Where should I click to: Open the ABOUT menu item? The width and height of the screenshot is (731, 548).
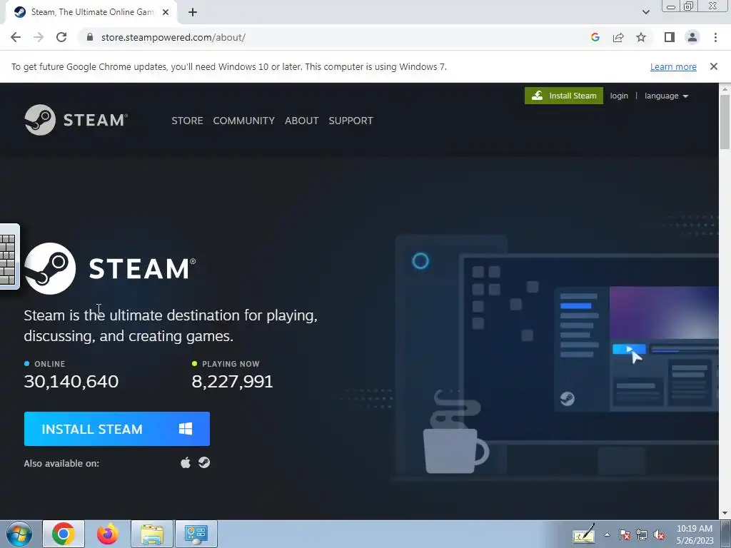[x=302, y=121]
